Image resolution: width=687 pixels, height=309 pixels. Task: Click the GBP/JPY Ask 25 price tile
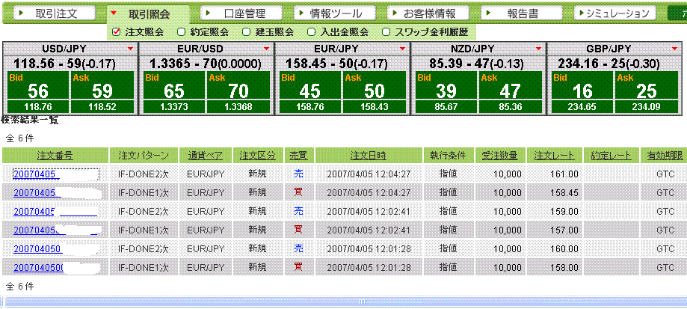647,86
